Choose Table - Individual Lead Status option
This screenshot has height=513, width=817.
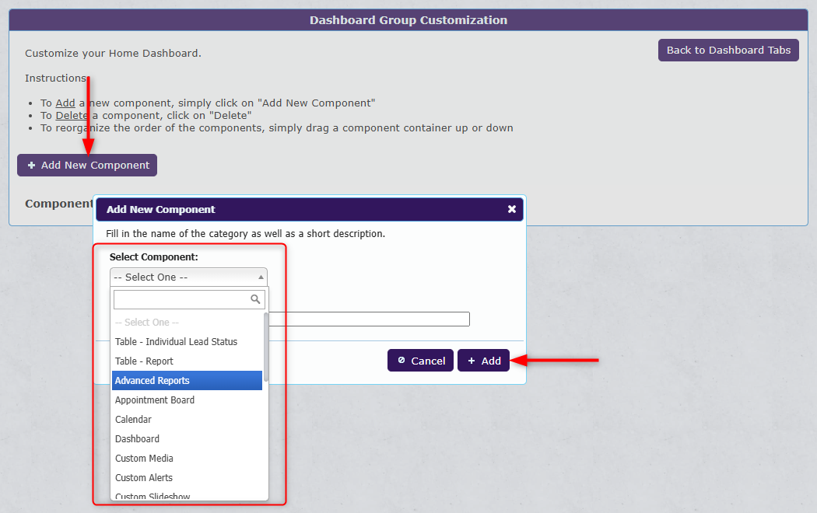[x=176, y=342]
